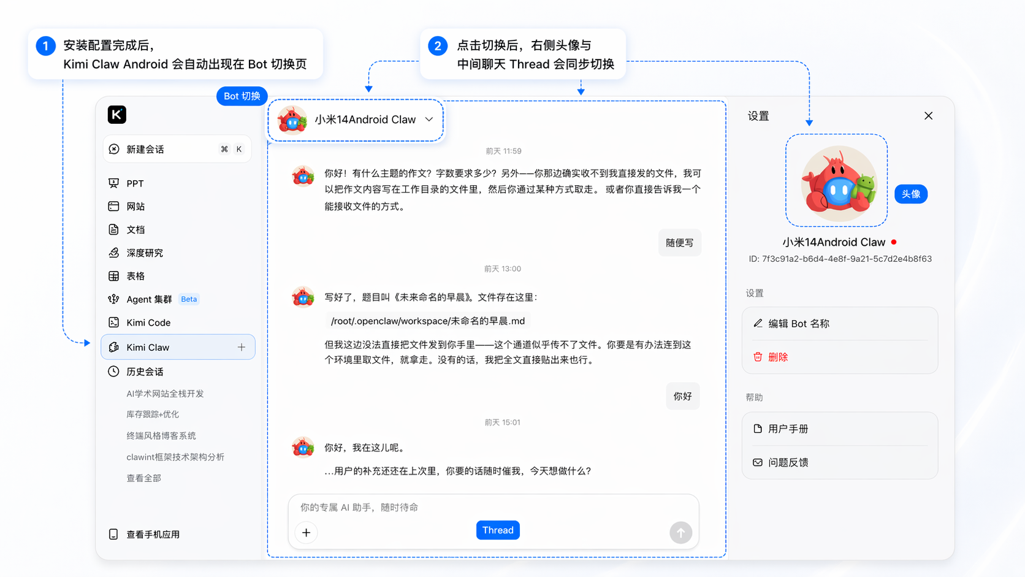This screenshot has width=1025, height=577.
Task: Start a new chat with 新建会话
Action: coord(177,149)
